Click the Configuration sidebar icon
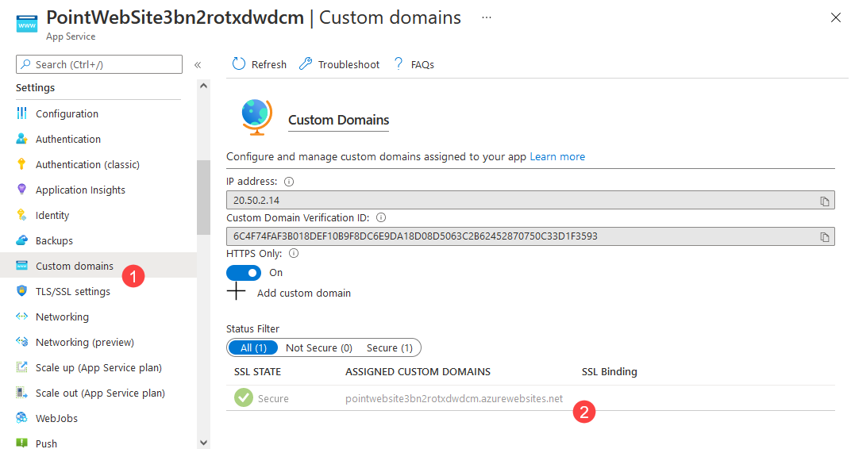The height and width of the screenshot is (449, 851). tap(21, 113)
